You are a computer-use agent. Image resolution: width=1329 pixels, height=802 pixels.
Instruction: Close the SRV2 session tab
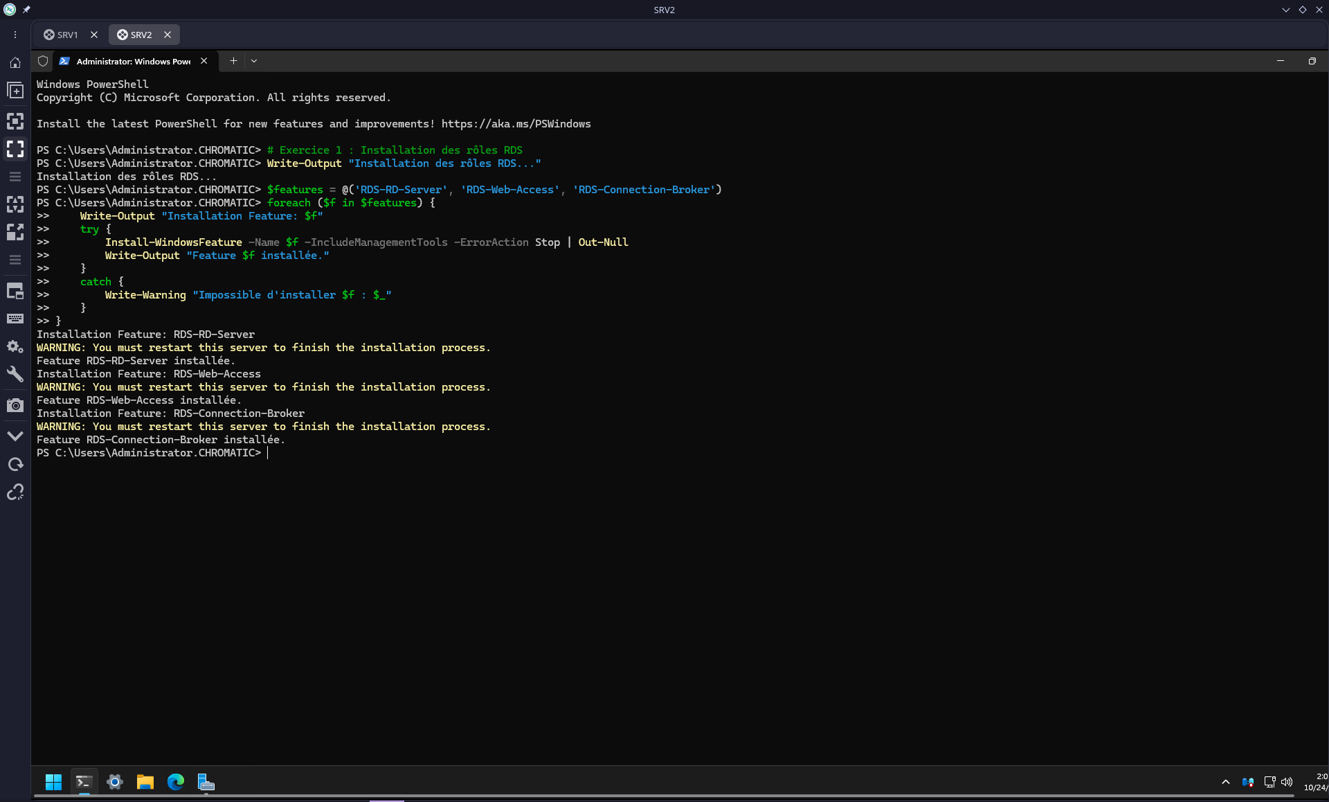[x=167, y=35]
